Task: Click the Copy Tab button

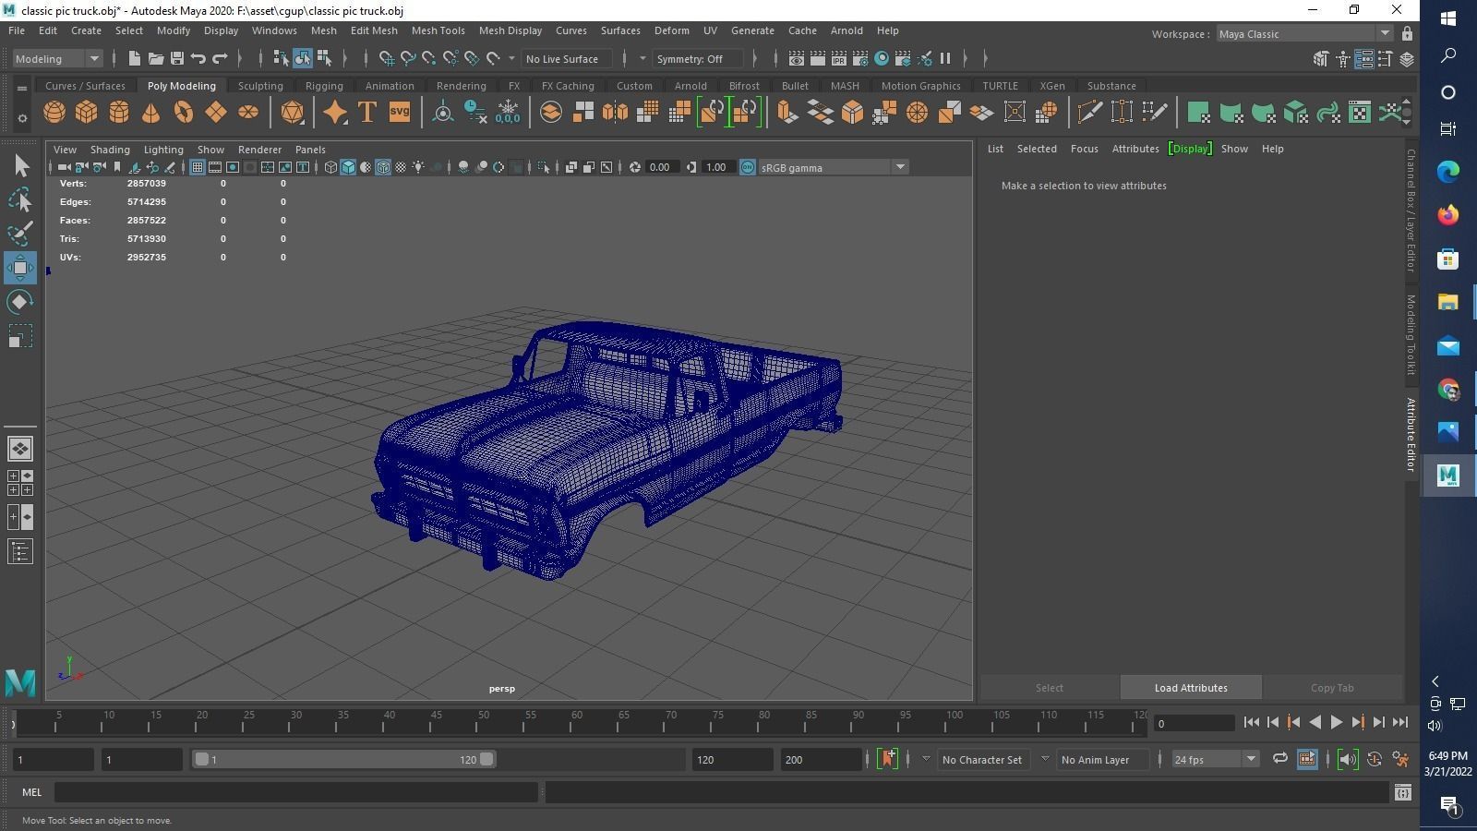Action: click(1332, 688)
